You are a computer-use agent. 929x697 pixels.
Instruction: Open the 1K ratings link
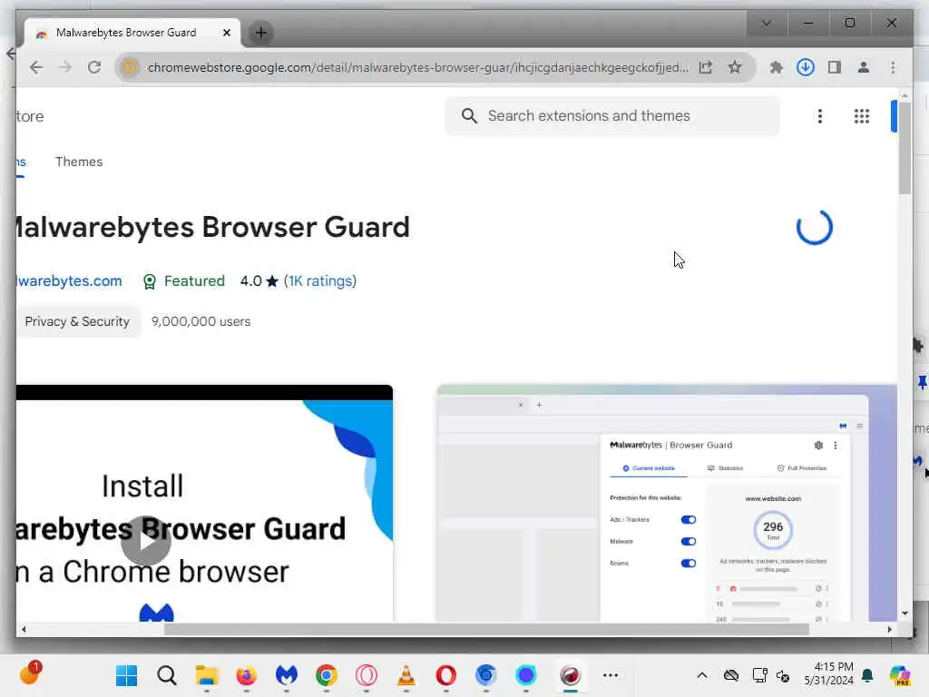(x=320, y=281)
